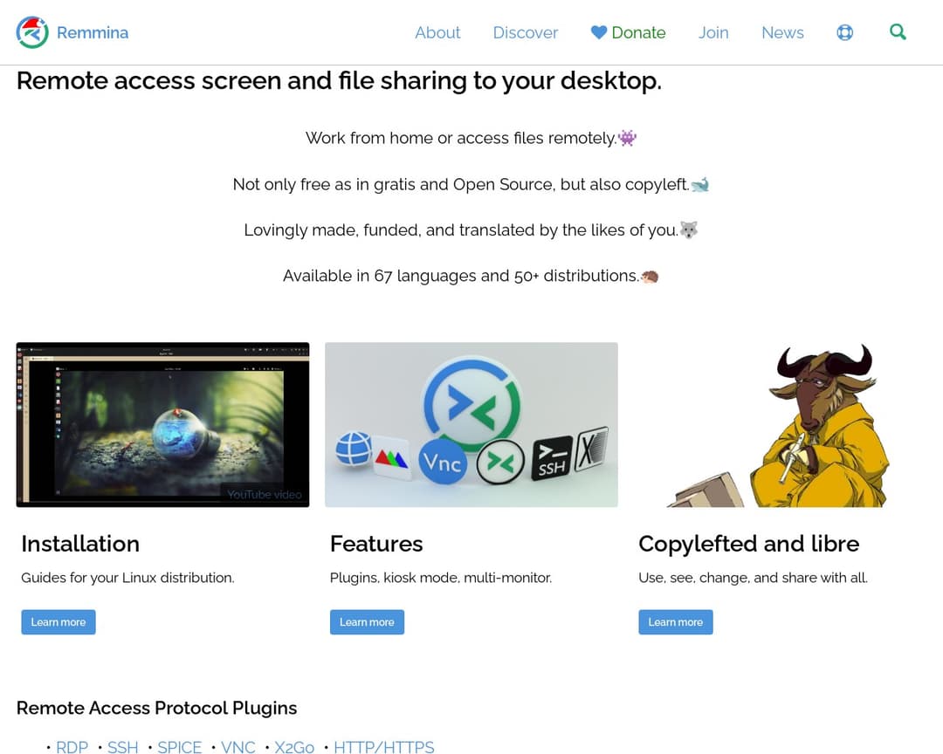
Task: Open the Join menu item
Action: tap(713, 32)
